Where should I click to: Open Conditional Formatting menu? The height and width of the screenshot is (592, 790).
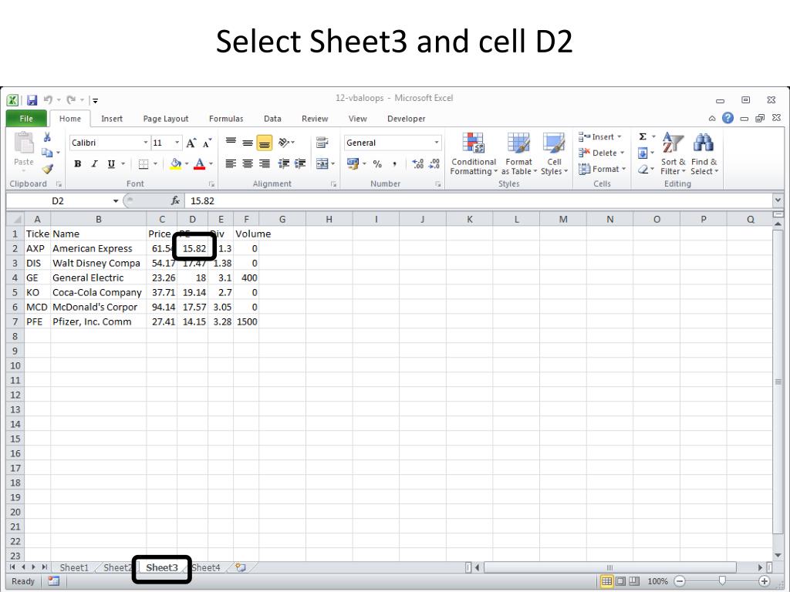[x=474, y=154]
